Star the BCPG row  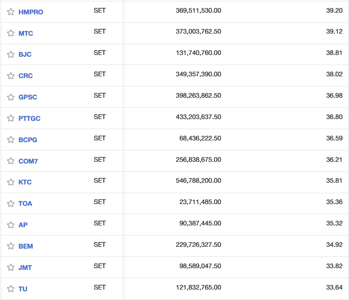(x=11, y=140)
